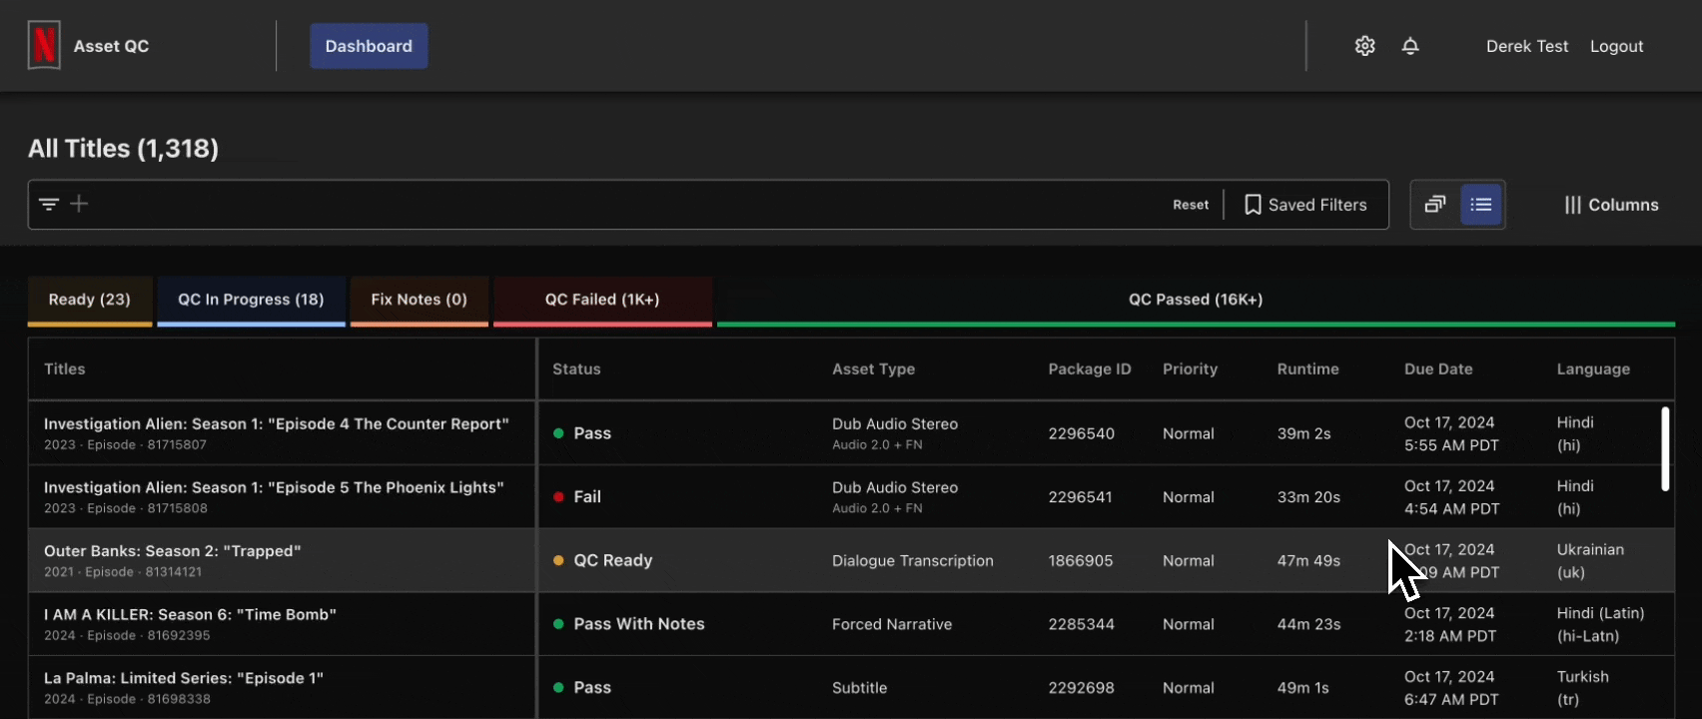
Task: Click package ID 2296541
Action: click(1080, 497)
